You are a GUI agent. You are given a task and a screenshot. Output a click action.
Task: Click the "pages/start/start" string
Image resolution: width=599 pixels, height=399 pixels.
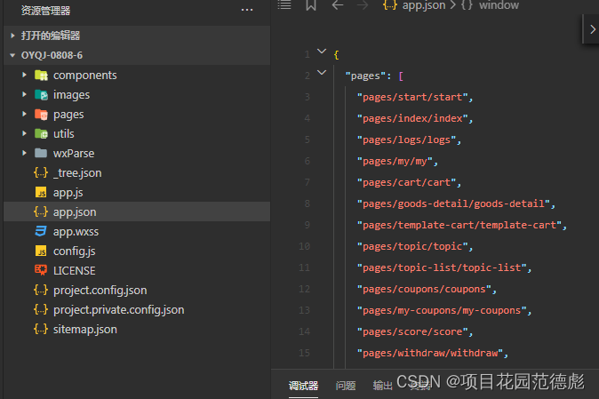[412, 97]
